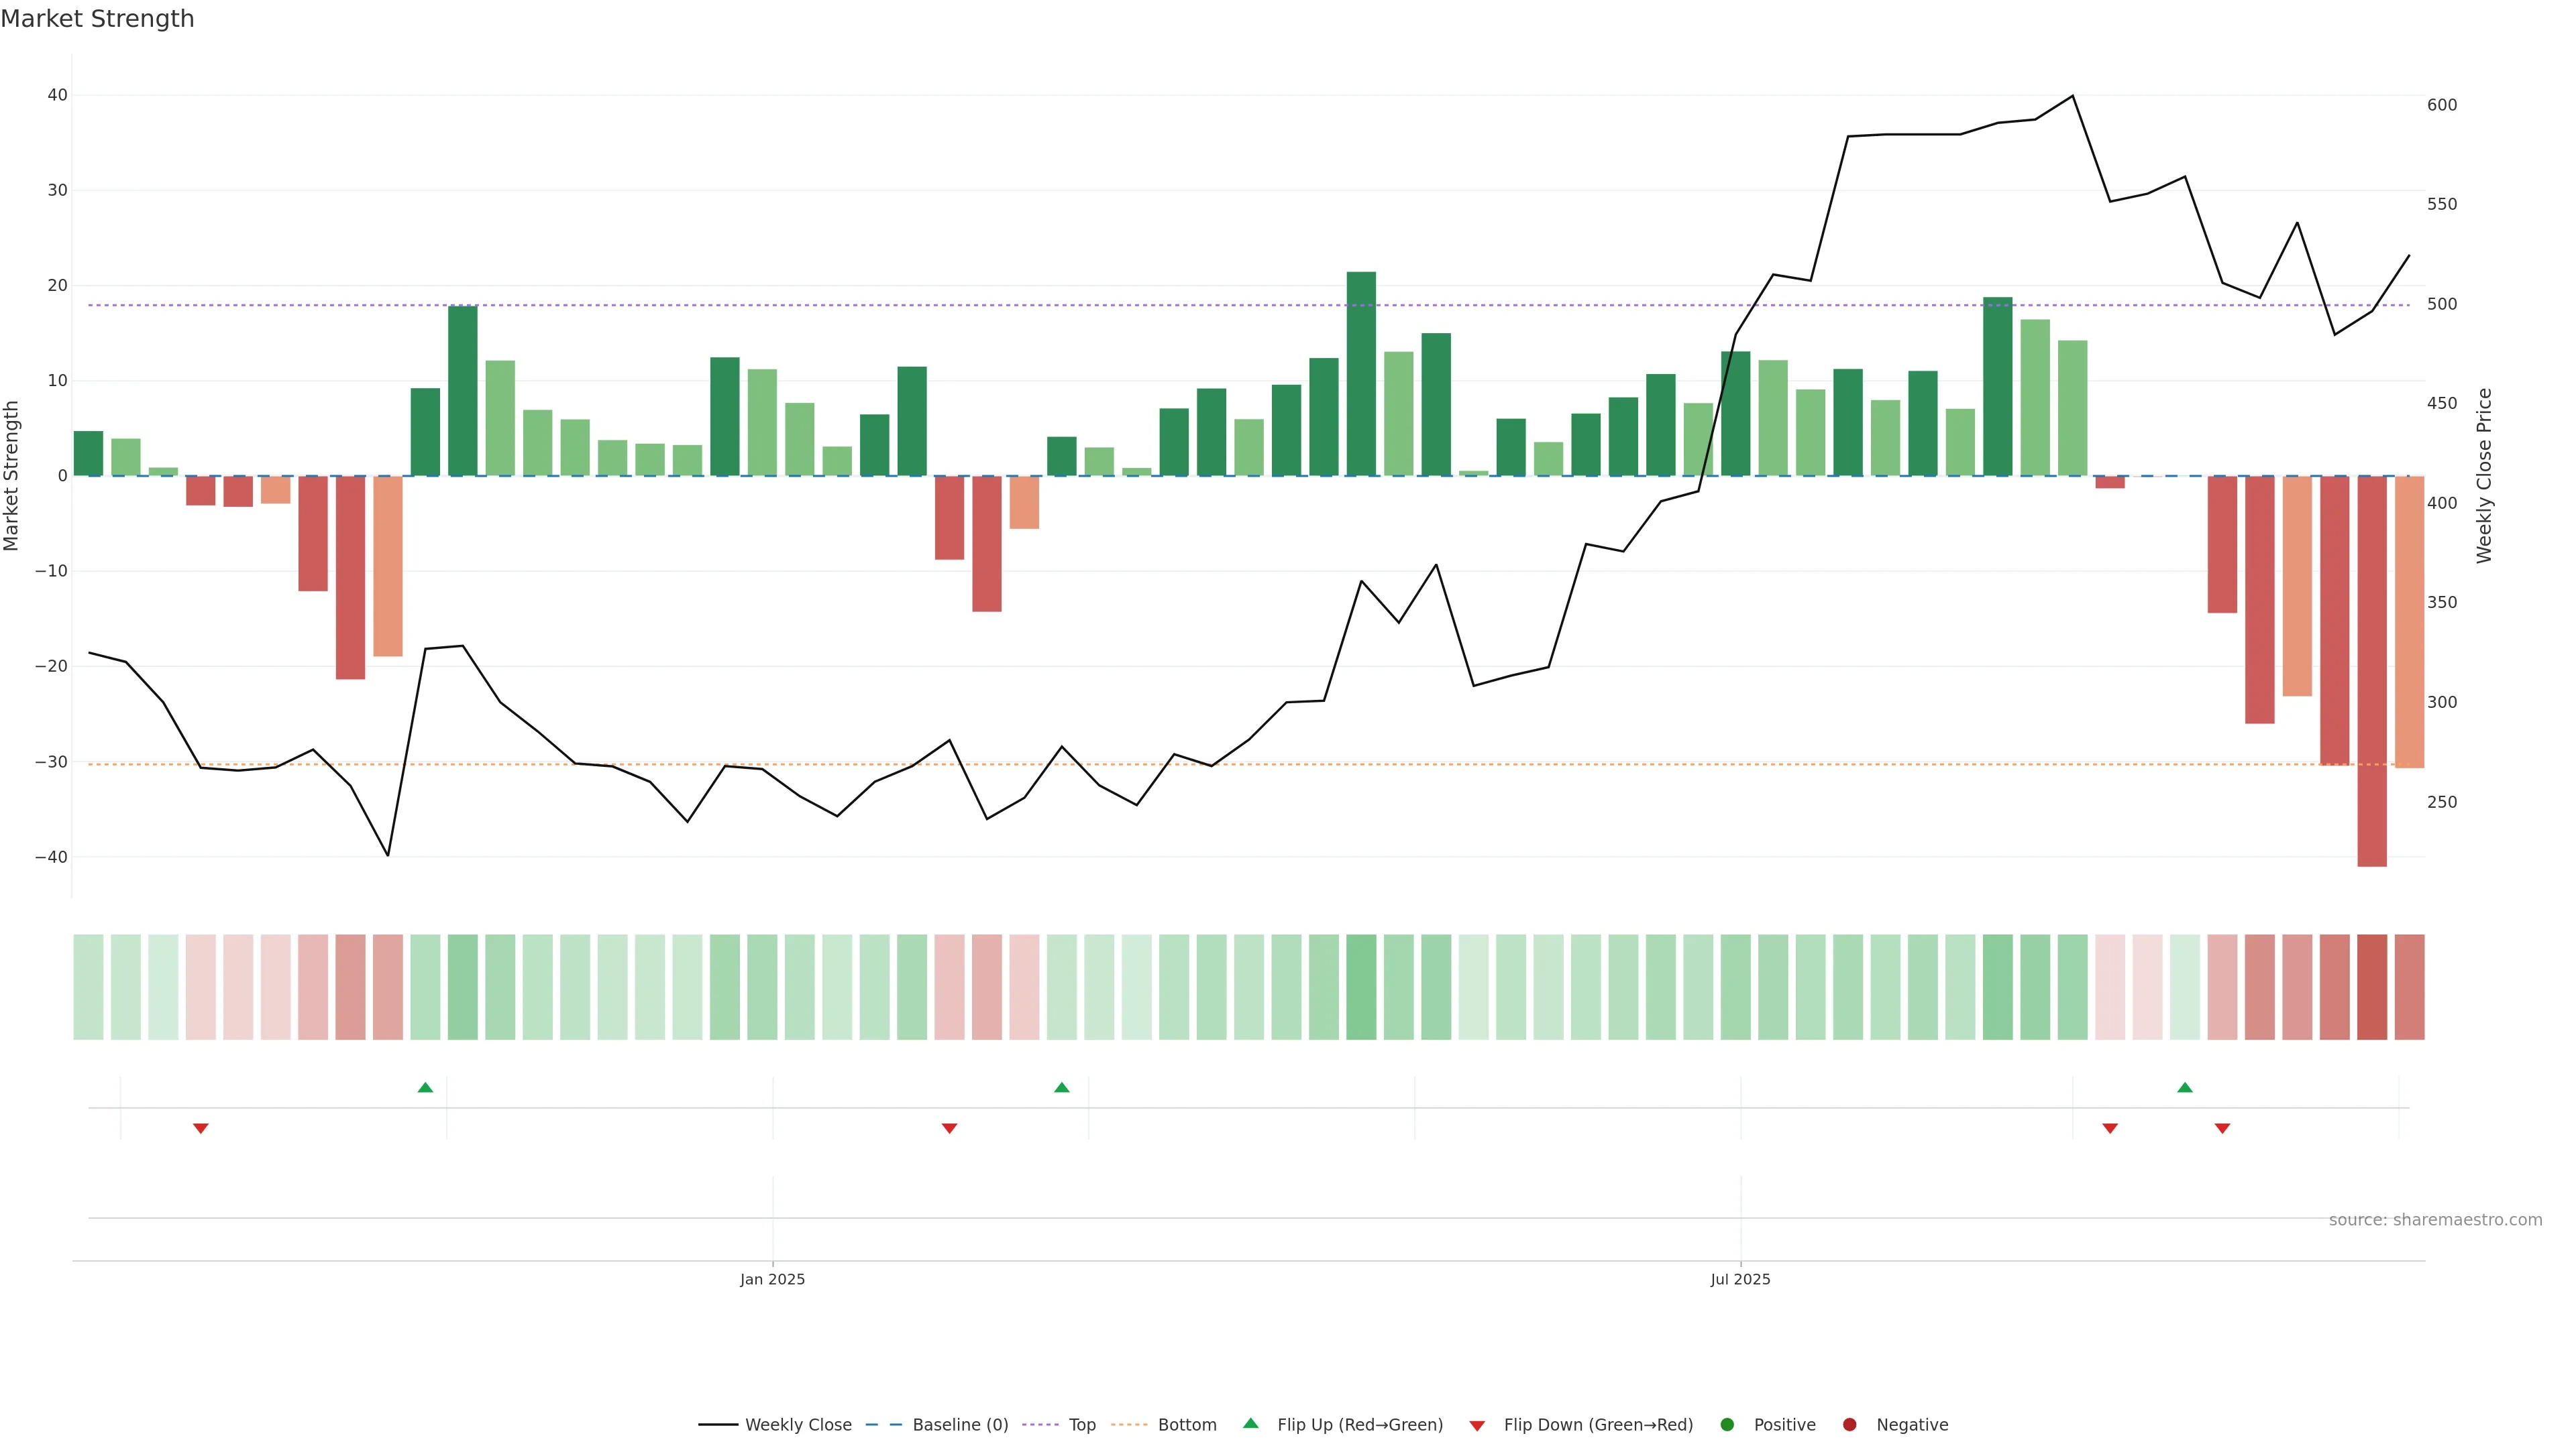Click the dark red Negative legend dot
2576x1448 pixels.
tap(1849, 1425)
